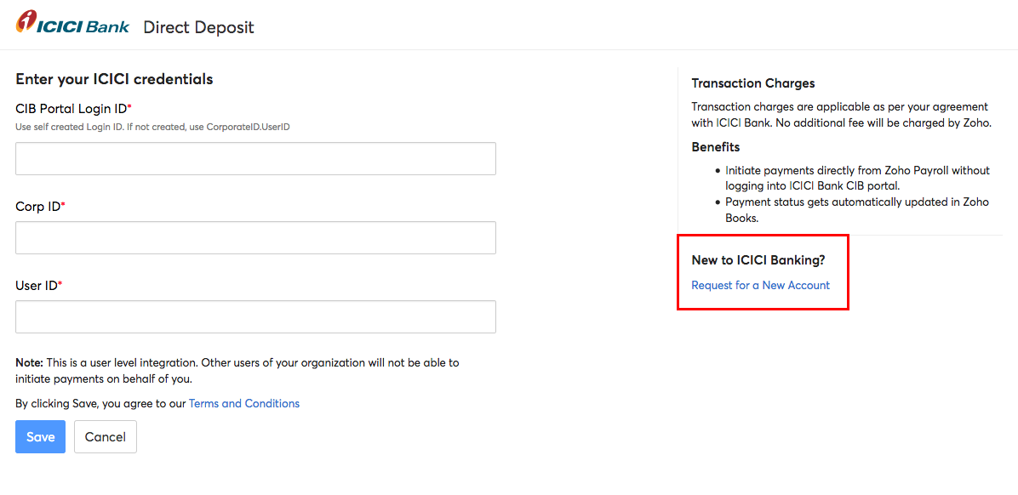Click the user level integration note
Screen dimensions: 1018x495
click(x=237, y=371)
